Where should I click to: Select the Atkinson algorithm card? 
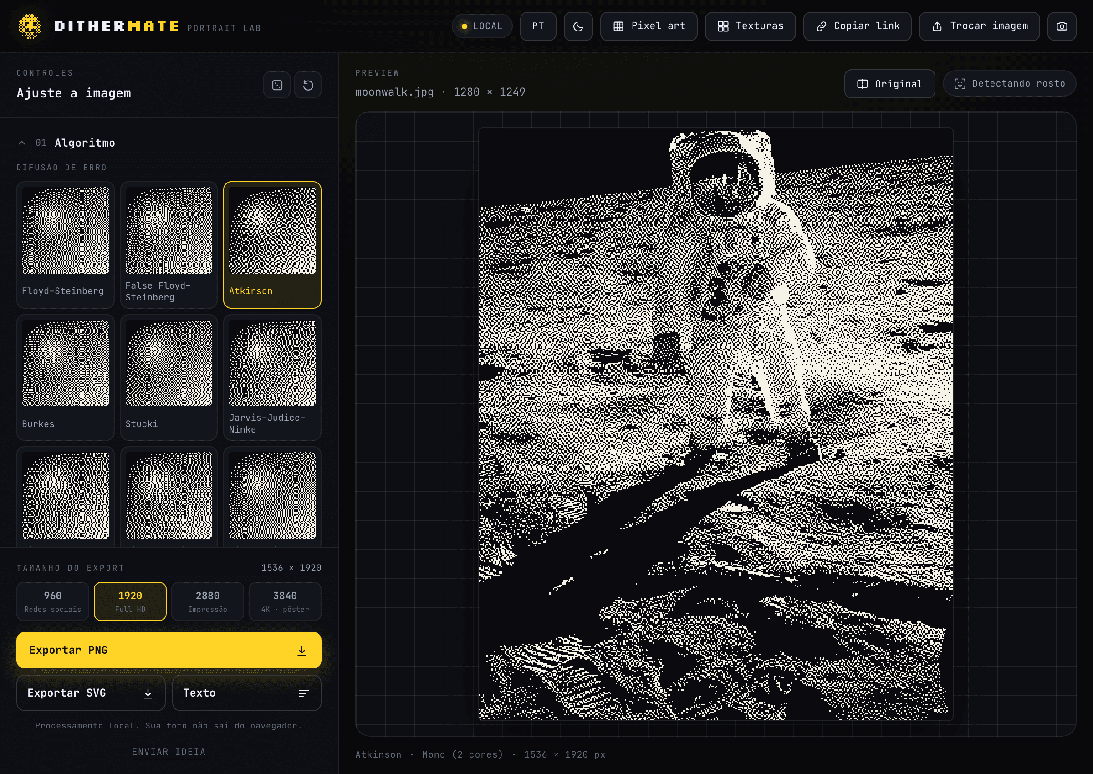272,245
